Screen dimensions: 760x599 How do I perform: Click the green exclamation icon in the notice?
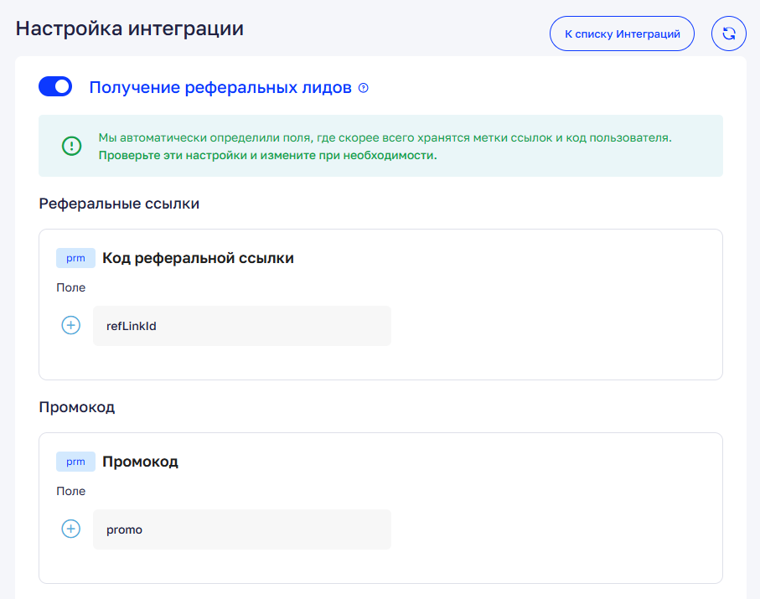click(72, 146)
